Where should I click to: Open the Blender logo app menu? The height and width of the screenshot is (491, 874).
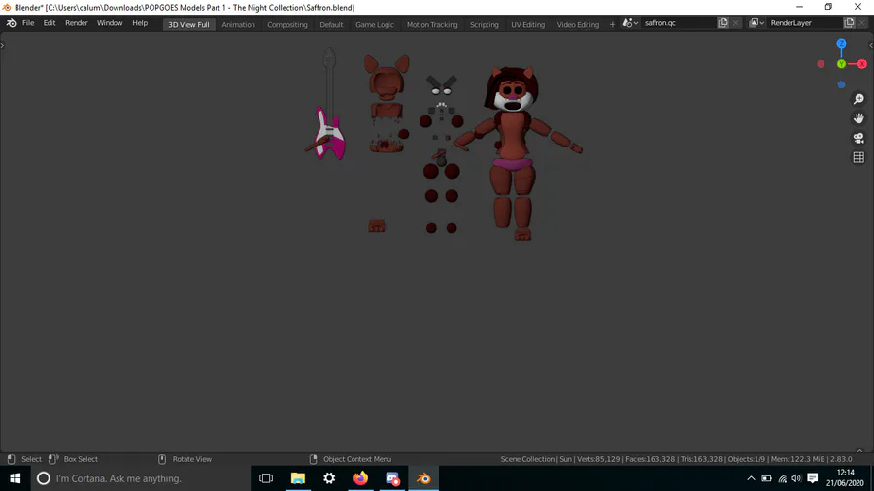pos(11,23)
